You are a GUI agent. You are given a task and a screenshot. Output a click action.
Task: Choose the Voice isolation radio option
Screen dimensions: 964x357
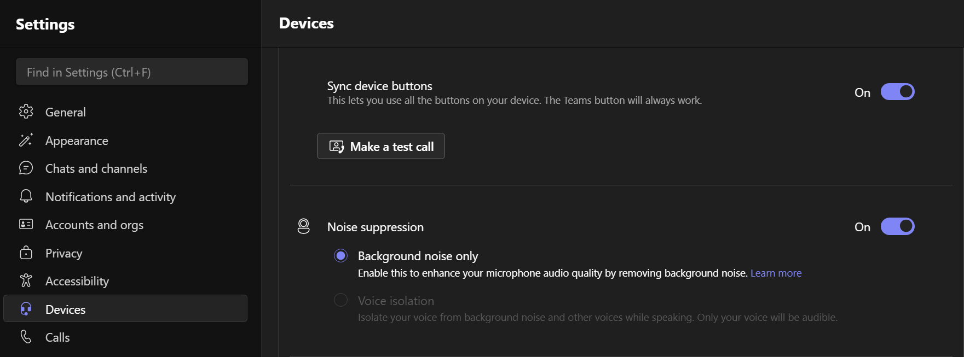pyautogui.click(x=340, y=300)
